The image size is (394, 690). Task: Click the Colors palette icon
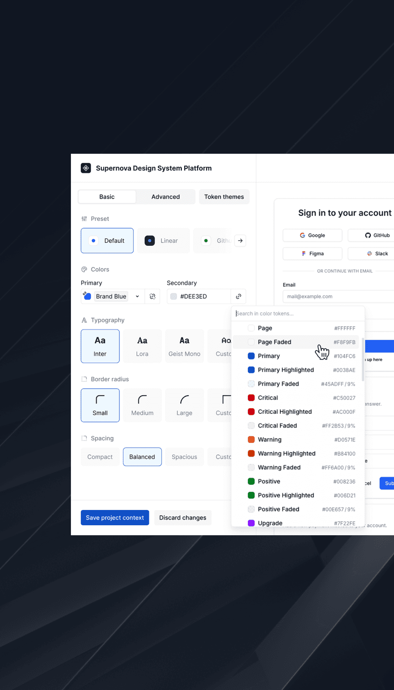[83, 269]
